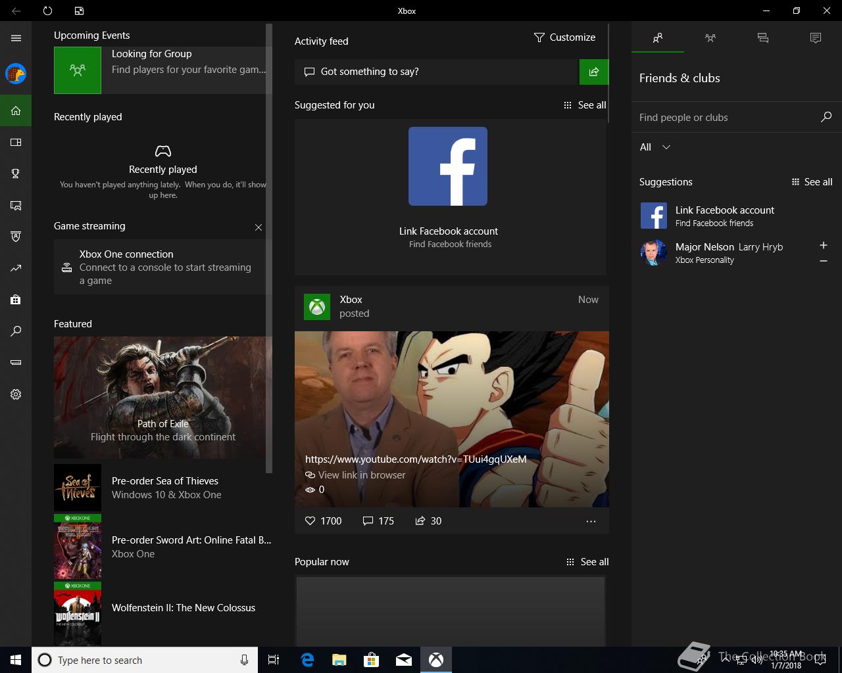Open the Mail app on the taskbar

[404, 660]
